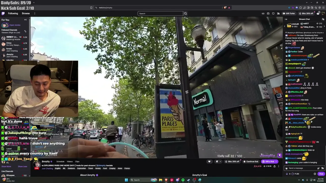Image resolution: width=326 pixels, height=183 pixels.
Task: Open chat settings gear icon
Action: click(315, 174)
